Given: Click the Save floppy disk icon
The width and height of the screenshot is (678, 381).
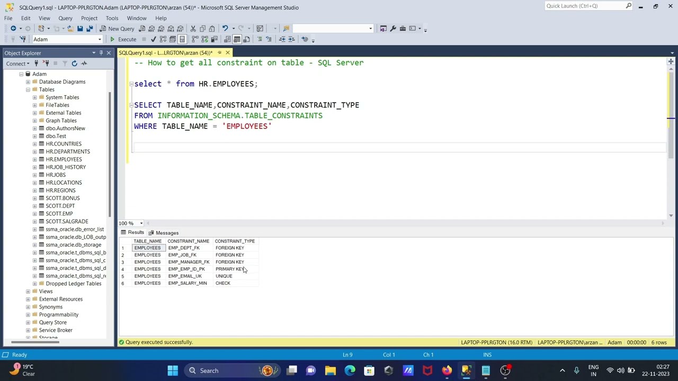Looking at the screenshot, I should pos(80,29).
